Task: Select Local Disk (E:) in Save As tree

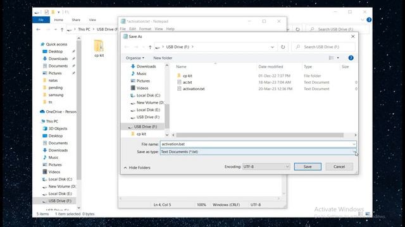Action: [148, 110]
